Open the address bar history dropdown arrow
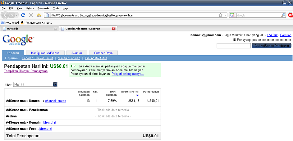Image resolution: width=293 pixels, height=141 pixels. pos(225,15)
